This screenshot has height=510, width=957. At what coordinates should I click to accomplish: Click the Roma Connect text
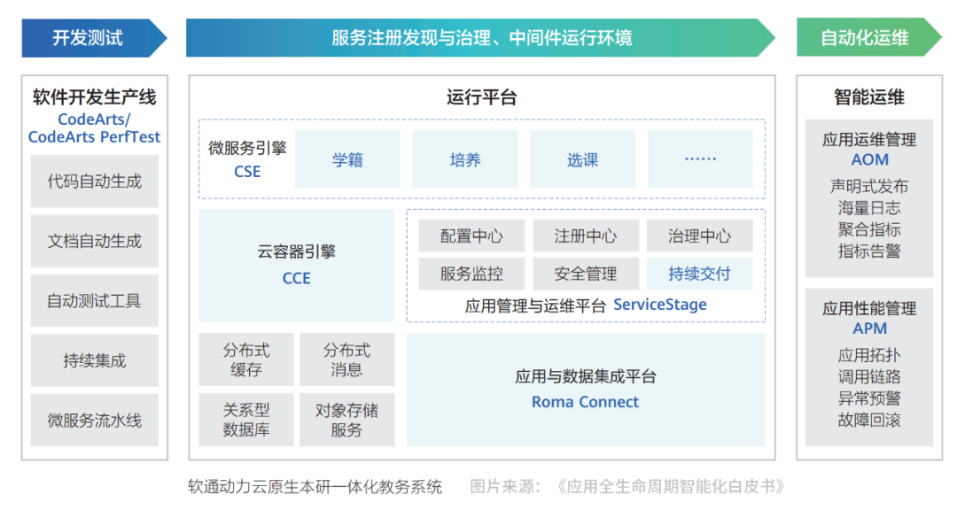click(586, 402)
